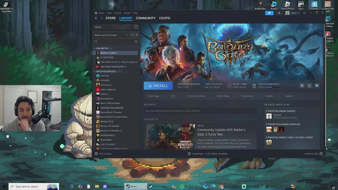The width and height of the screenshot is (338, 190).
Task: Switch to the STORE tab
Action: pyautogui.click(x=111, y=18)
